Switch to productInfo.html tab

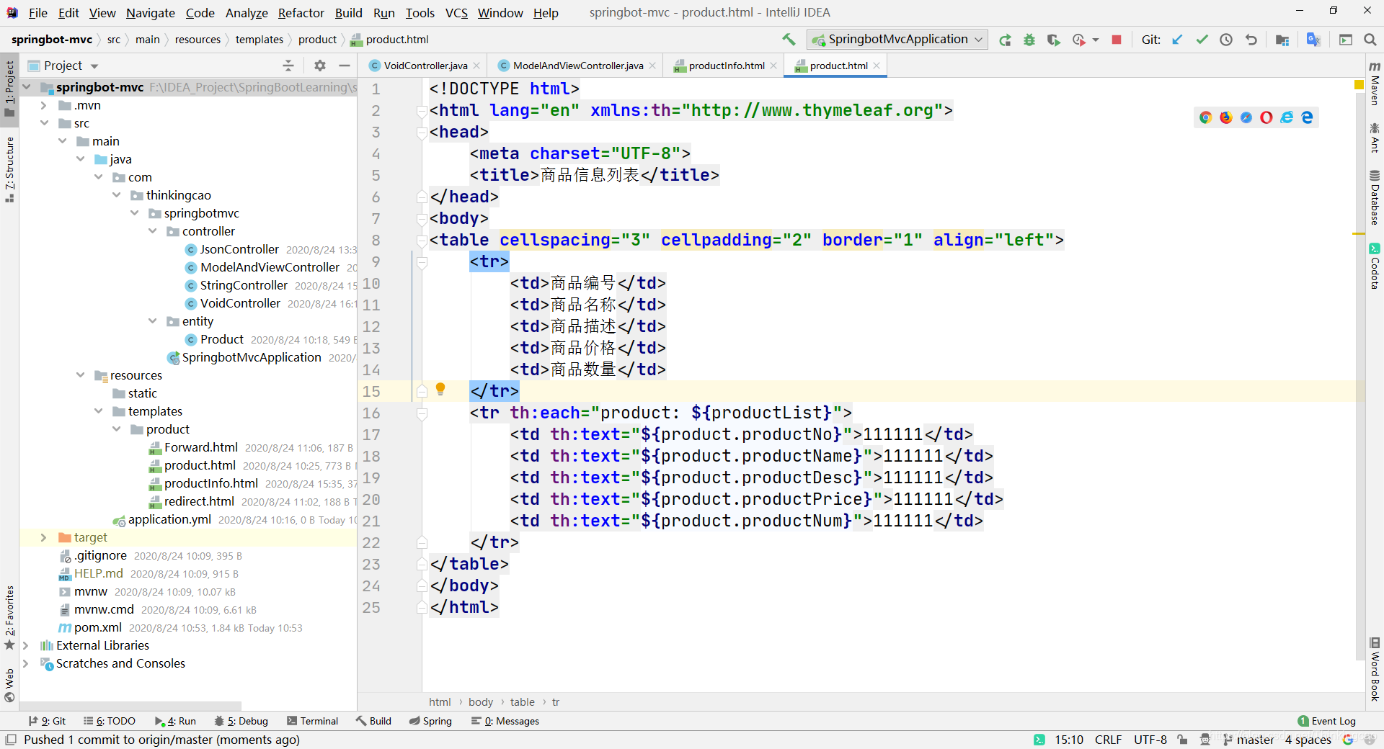click(727, 66)
